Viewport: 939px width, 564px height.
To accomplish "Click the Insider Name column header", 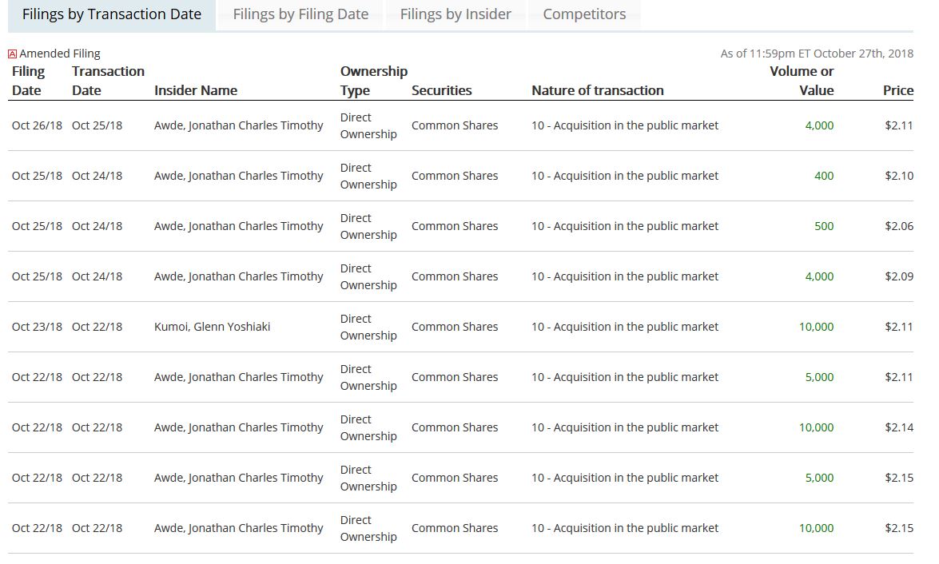I will click(x=196, y=90).
